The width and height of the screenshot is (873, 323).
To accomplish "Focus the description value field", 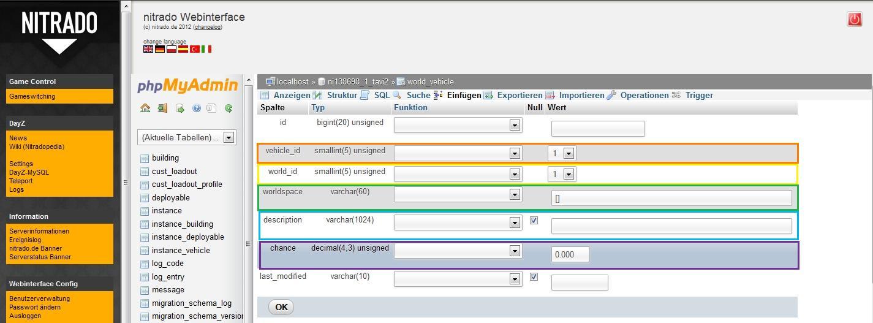I will [x=671, y=226].
